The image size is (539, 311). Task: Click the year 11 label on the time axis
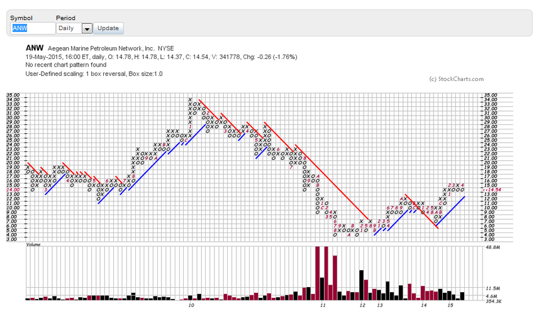pyautogui.click(x=323, y=305)
